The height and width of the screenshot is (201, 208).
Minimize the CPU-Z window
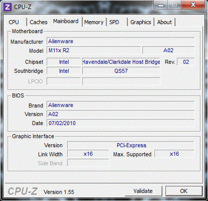pyautogui.click(x=161, y=5)
